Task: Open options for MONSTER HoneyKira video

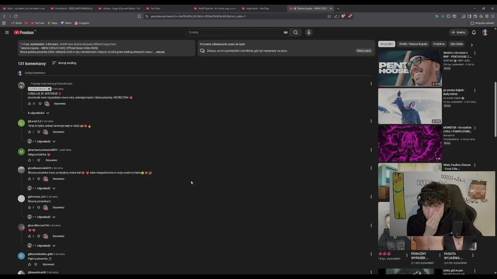Action: pos(474,127)
